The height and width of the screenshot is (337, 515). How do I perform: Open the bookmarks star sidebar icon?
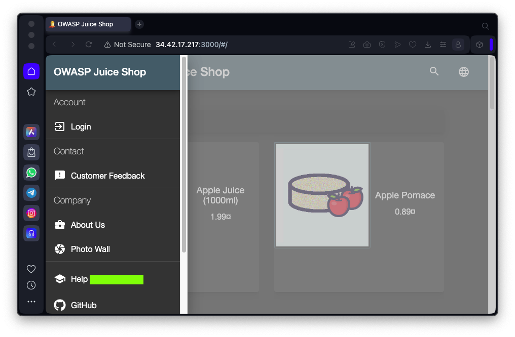31,92
